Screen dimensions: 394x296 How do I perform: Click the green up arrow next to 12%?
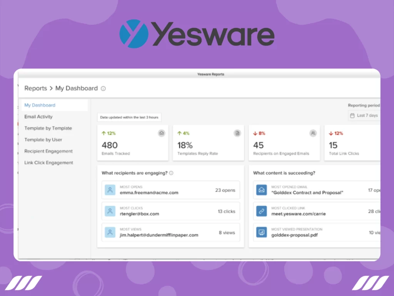pos(104,133)
